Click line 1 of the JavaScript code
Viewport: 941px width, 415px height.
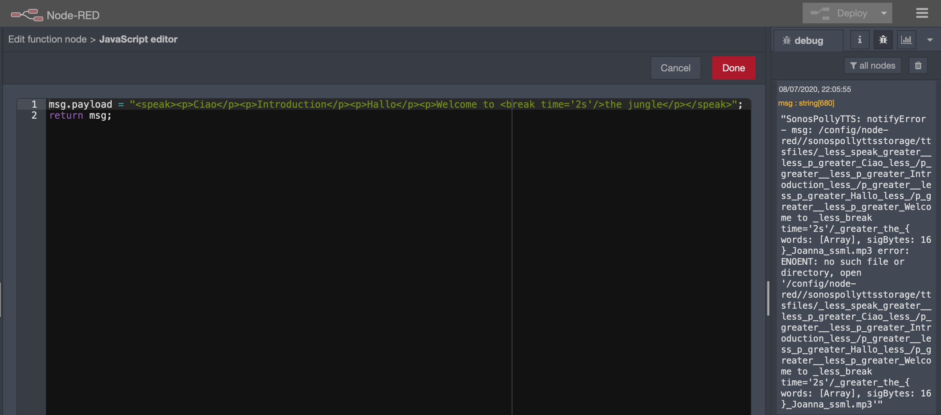pos(219,104)
